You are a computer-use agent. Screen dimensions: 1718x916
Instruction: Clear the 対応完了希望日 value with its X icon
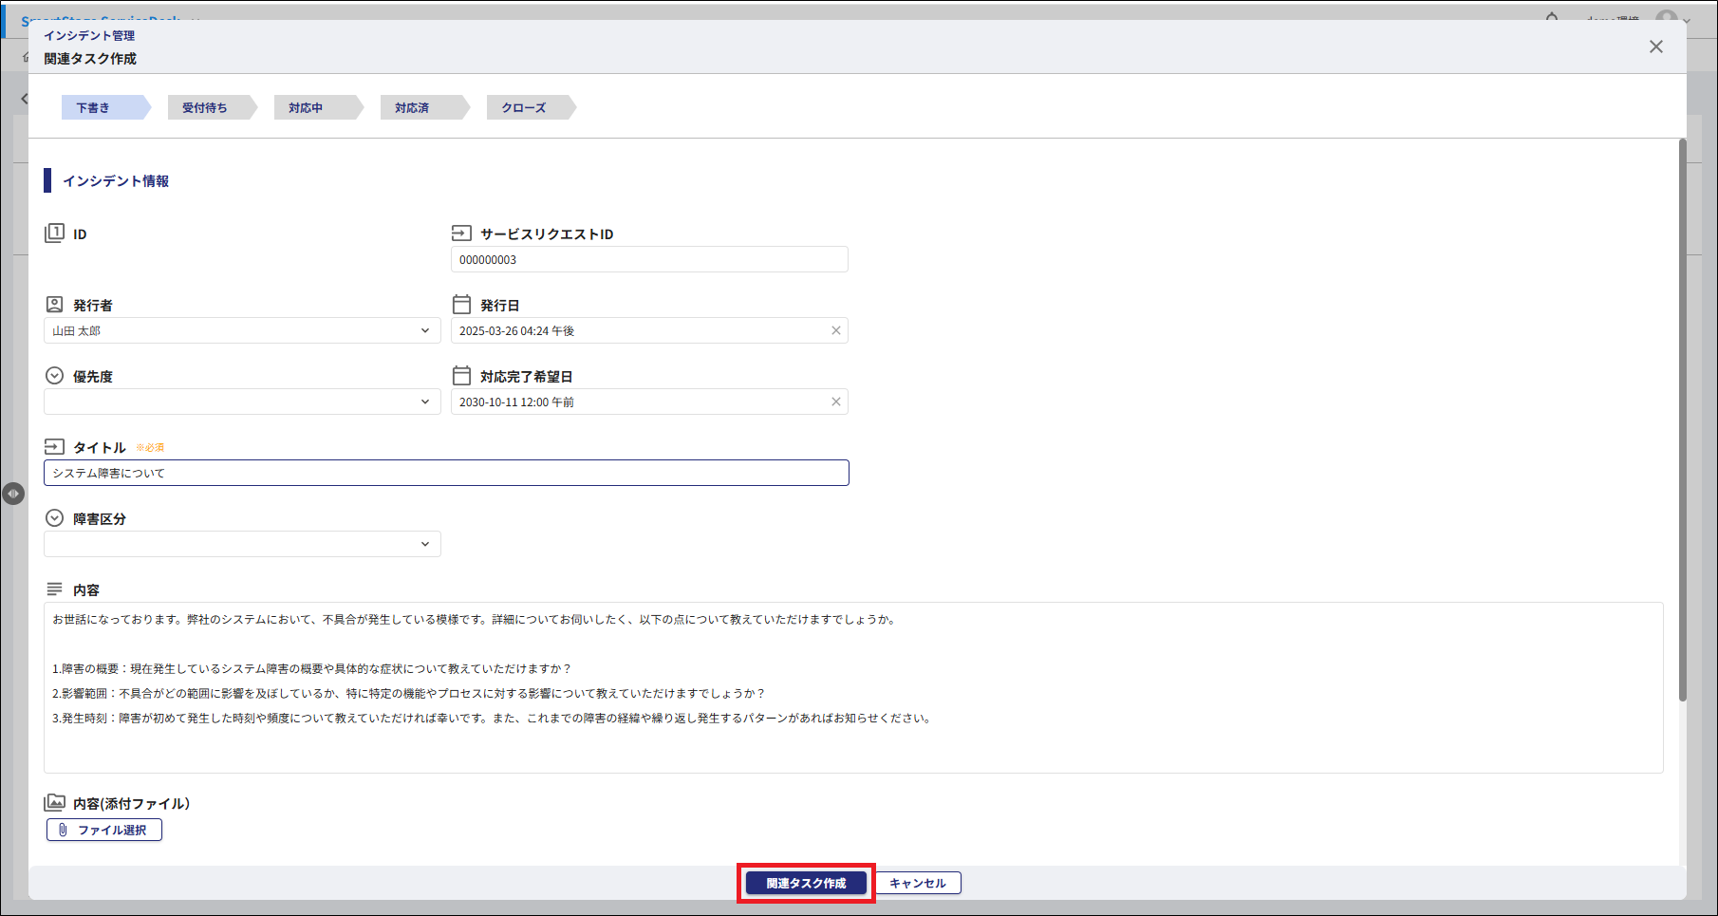click(x=835, y=402)
